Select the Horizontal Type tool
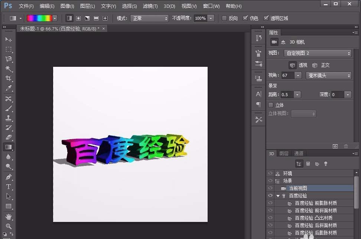 pos(9,187)
